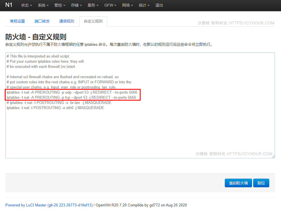Open the GFW dropdown menu
The height and width of the screenshot is (211, 281).
[110, 5]
